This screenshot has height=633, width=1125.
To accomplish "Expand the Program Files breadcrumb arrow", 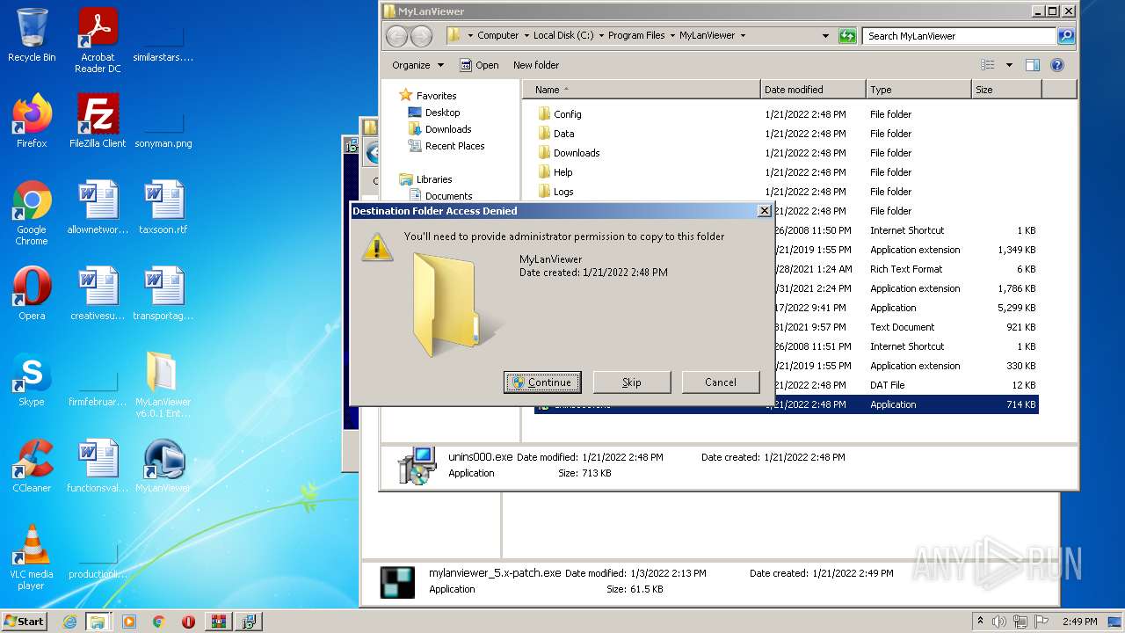I will tap(671, 36).
